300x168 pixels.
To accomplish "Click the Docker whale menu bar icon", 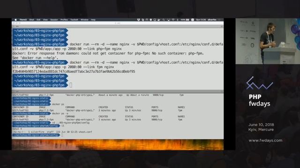I will [x=159, y=20].
